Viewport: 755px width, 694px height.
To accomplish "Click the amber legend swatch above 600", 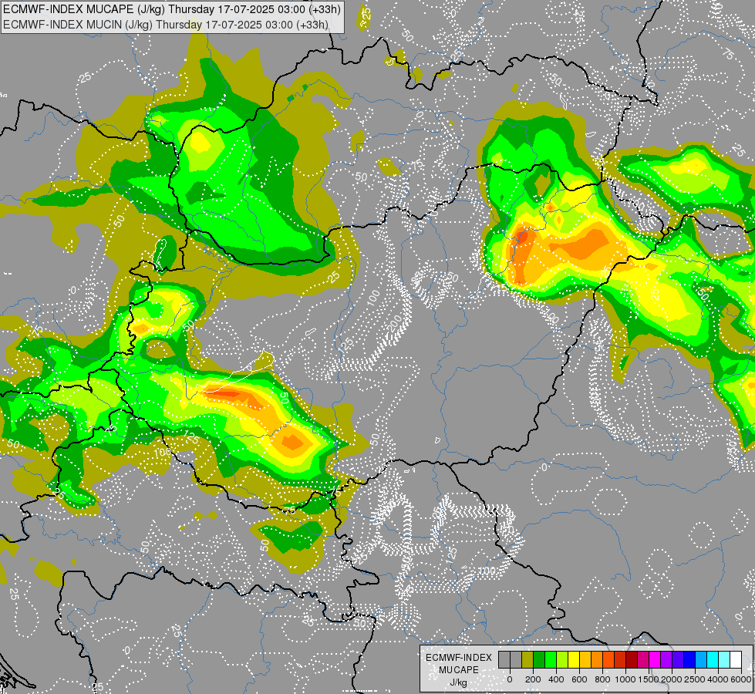I will pyautogui.click(x=585, y=659).
